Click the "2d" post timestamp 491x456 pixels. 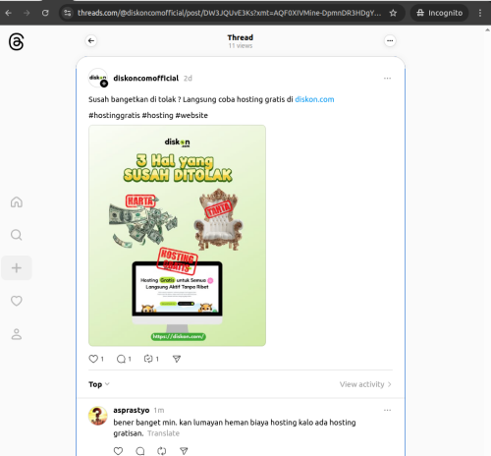188,79
